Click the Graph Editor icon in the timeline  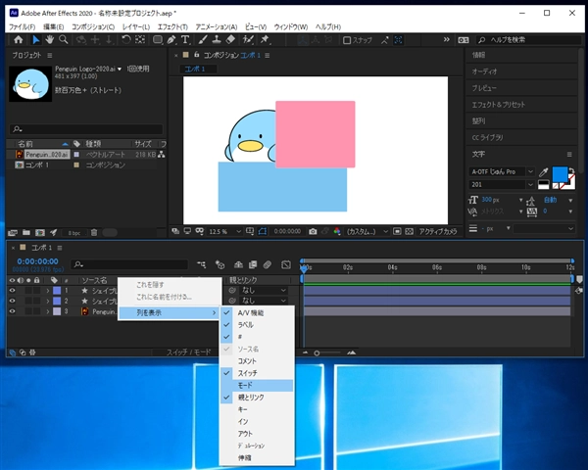point(286,264)
